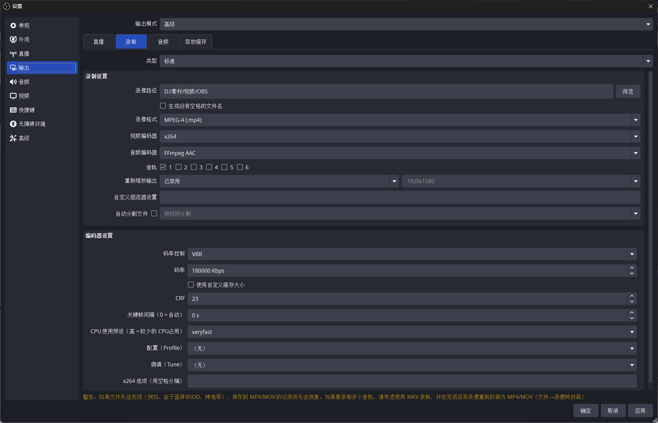
Task: Click the 无障碍环境 accessibility icon
Action: 13,124
